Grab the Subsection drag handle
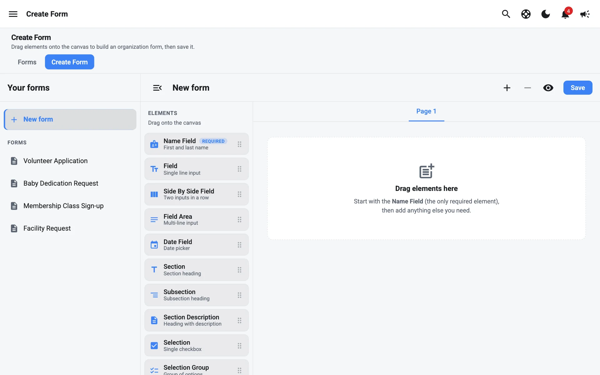This screenshot has height=375, width=600. pos(239,295)
